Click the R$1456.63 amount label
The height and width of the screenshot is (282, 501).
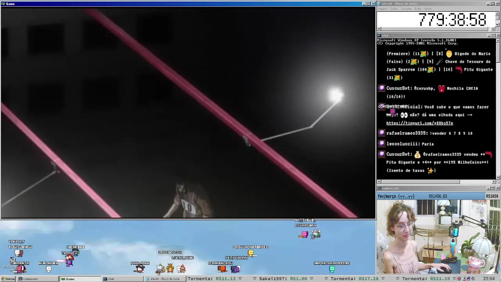[438, 196]
